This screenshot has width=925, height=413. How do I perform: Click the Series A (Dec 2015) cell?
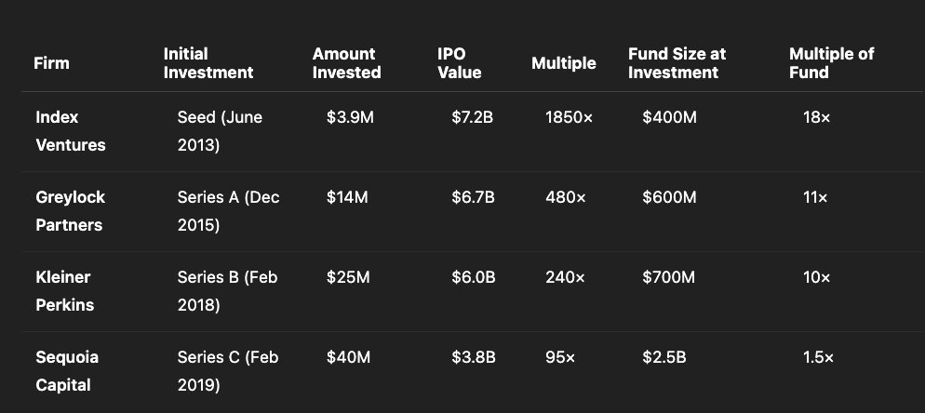pos(228,211)
